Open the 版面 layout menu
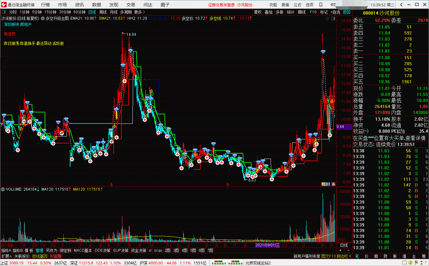This screenshot has width=429, height=266. [x=285, y=5]
